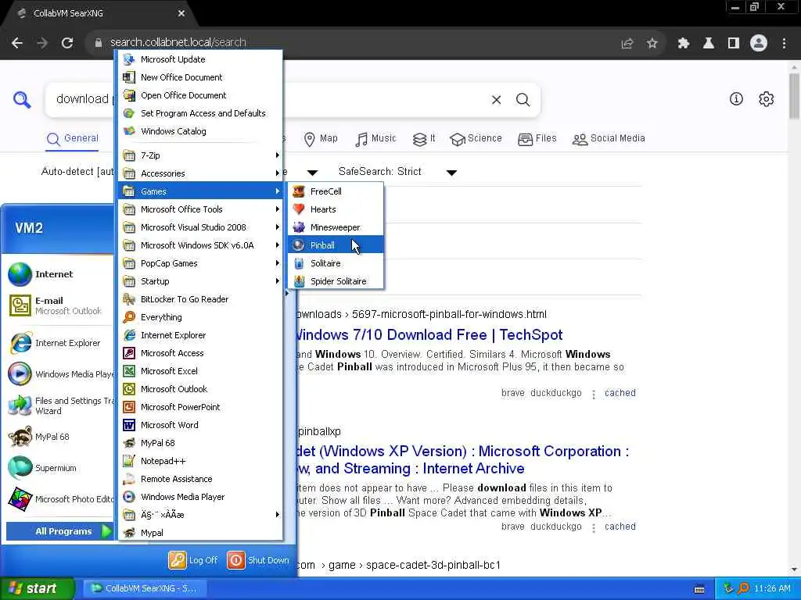
Task: Click the BitLocker To Go Reader icon
Action: coord(129,299)
